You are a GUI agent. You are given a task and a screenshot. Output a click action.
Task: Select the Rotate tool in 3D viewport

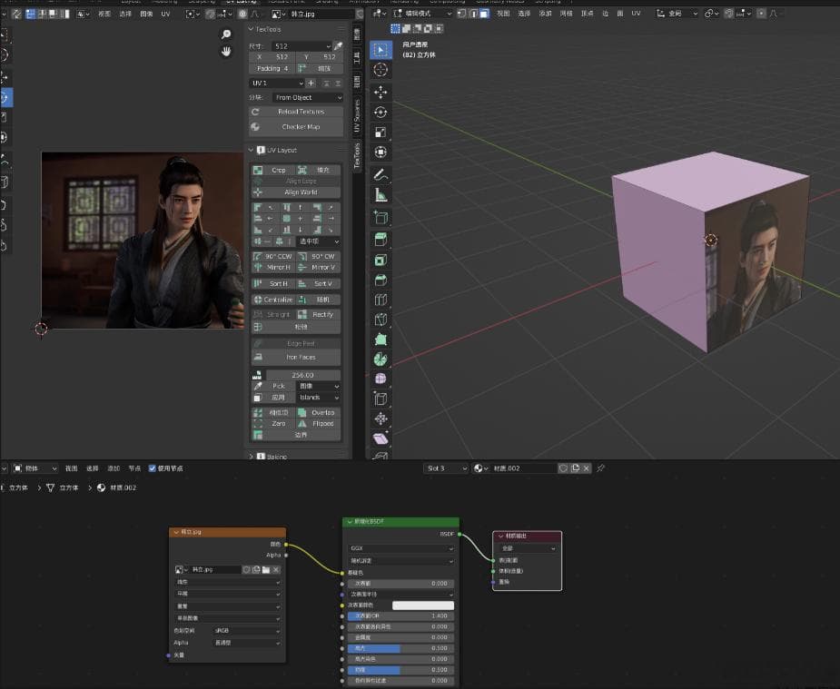click(380, 112)
